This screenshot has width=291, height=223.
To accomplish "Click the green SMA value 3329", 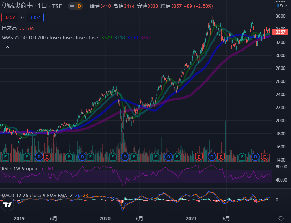I will [107, 38].
